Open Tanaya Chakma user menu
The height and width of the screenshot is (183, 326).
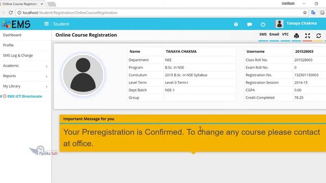tap(302, 23)
